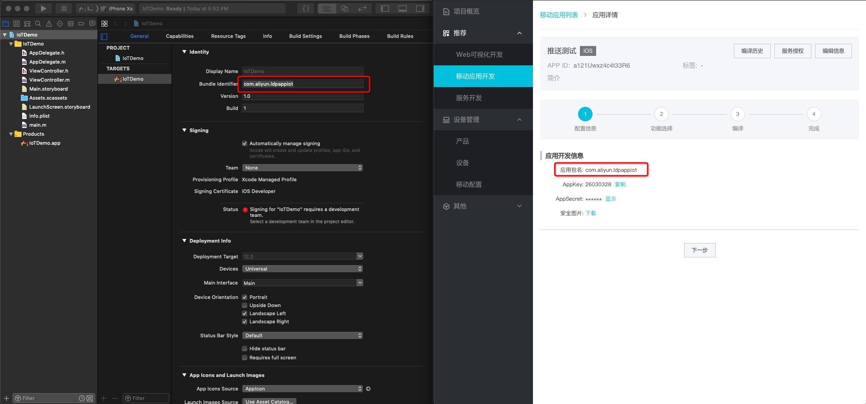Go forward in editor history
Viewport: 866px width, 404px height.
coord(125,23)
